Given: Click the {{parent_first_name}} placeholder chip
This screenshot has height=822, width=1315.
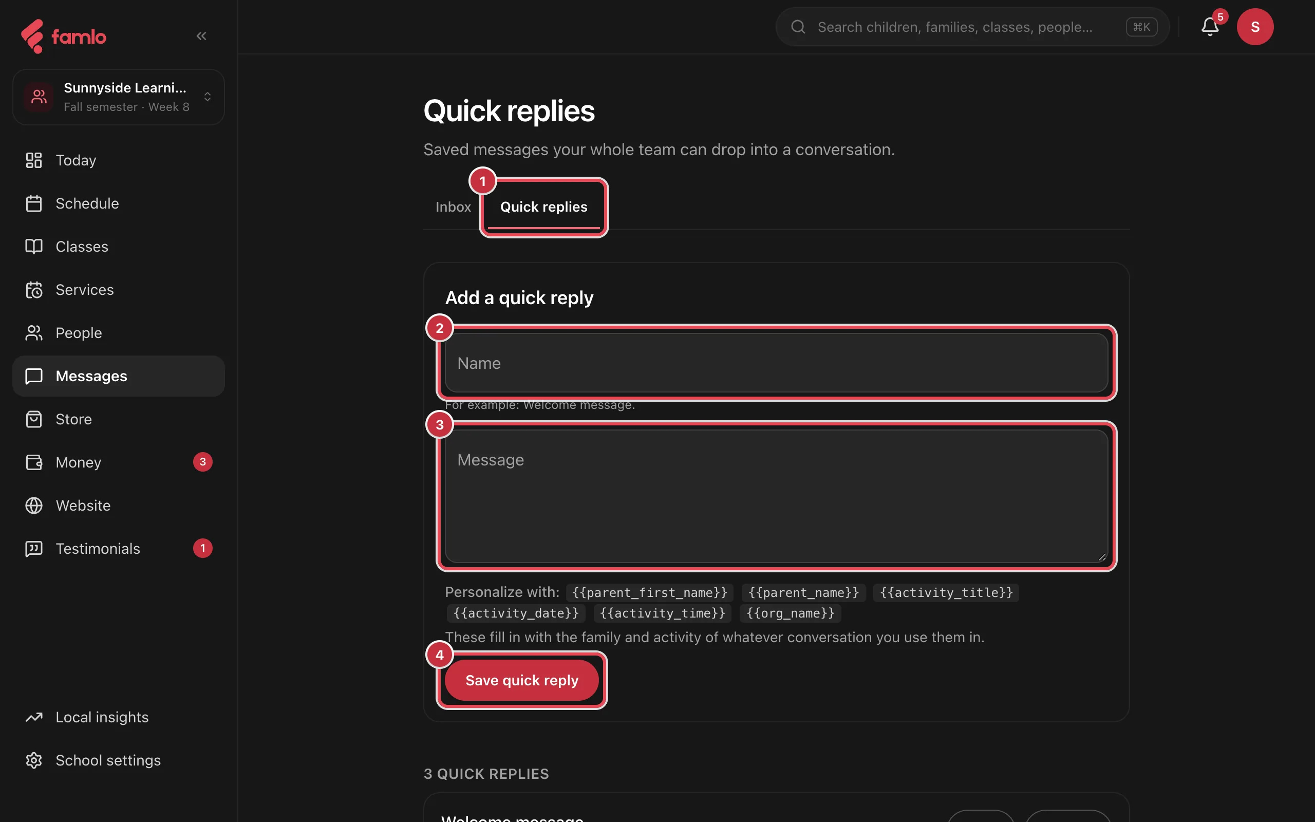Looking at the screenshot, I should coord(649,592).
